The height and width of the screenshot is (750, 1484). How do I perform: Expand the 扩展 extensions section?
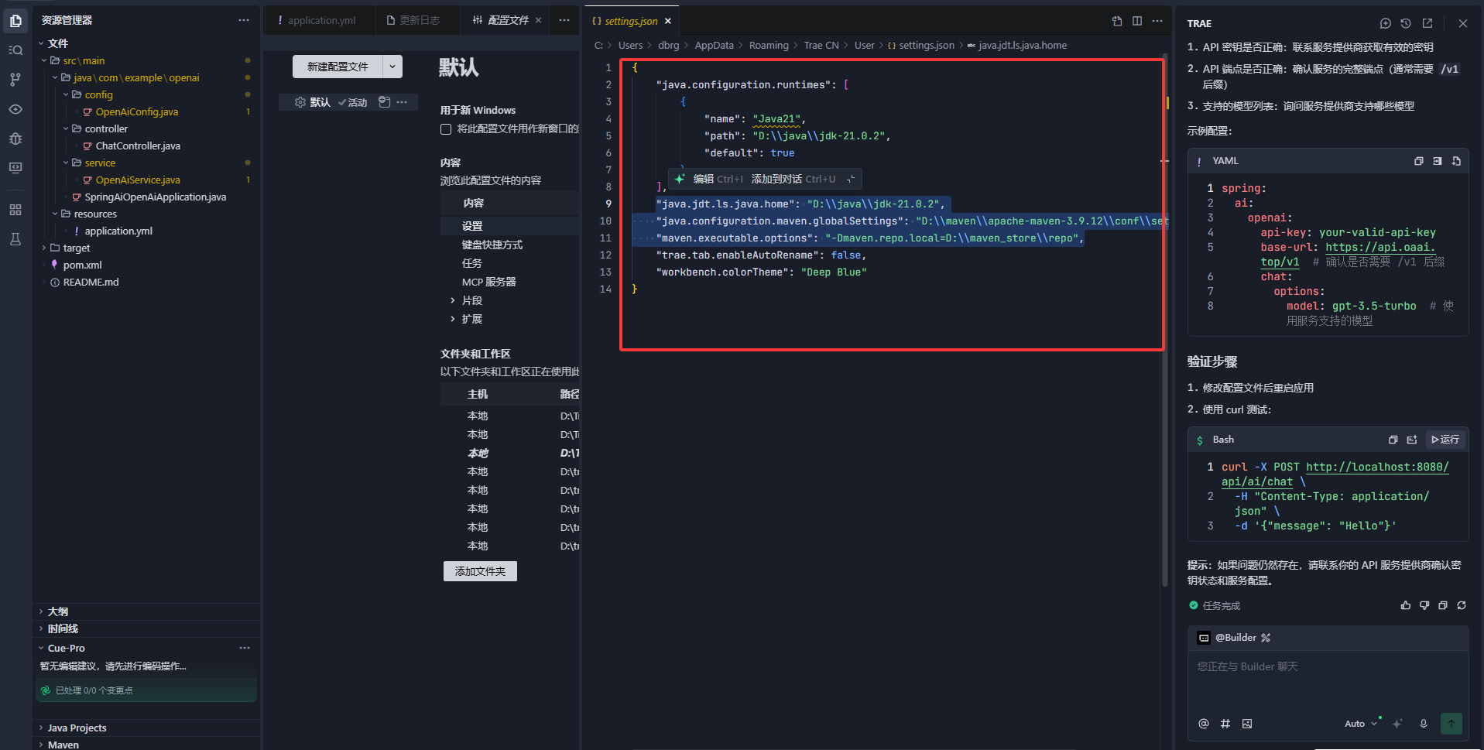point(453,319)
